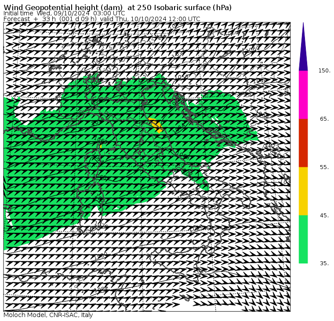Click the '1056' contour label
334x321 pixels.
coord(182,77)
